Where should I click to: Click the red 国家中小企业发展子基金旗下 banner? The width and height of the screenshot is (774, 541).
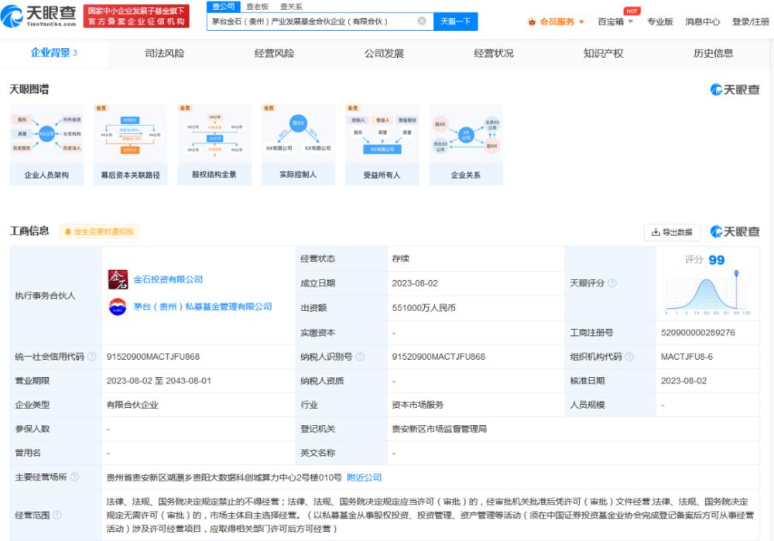(x=136, y=16)
